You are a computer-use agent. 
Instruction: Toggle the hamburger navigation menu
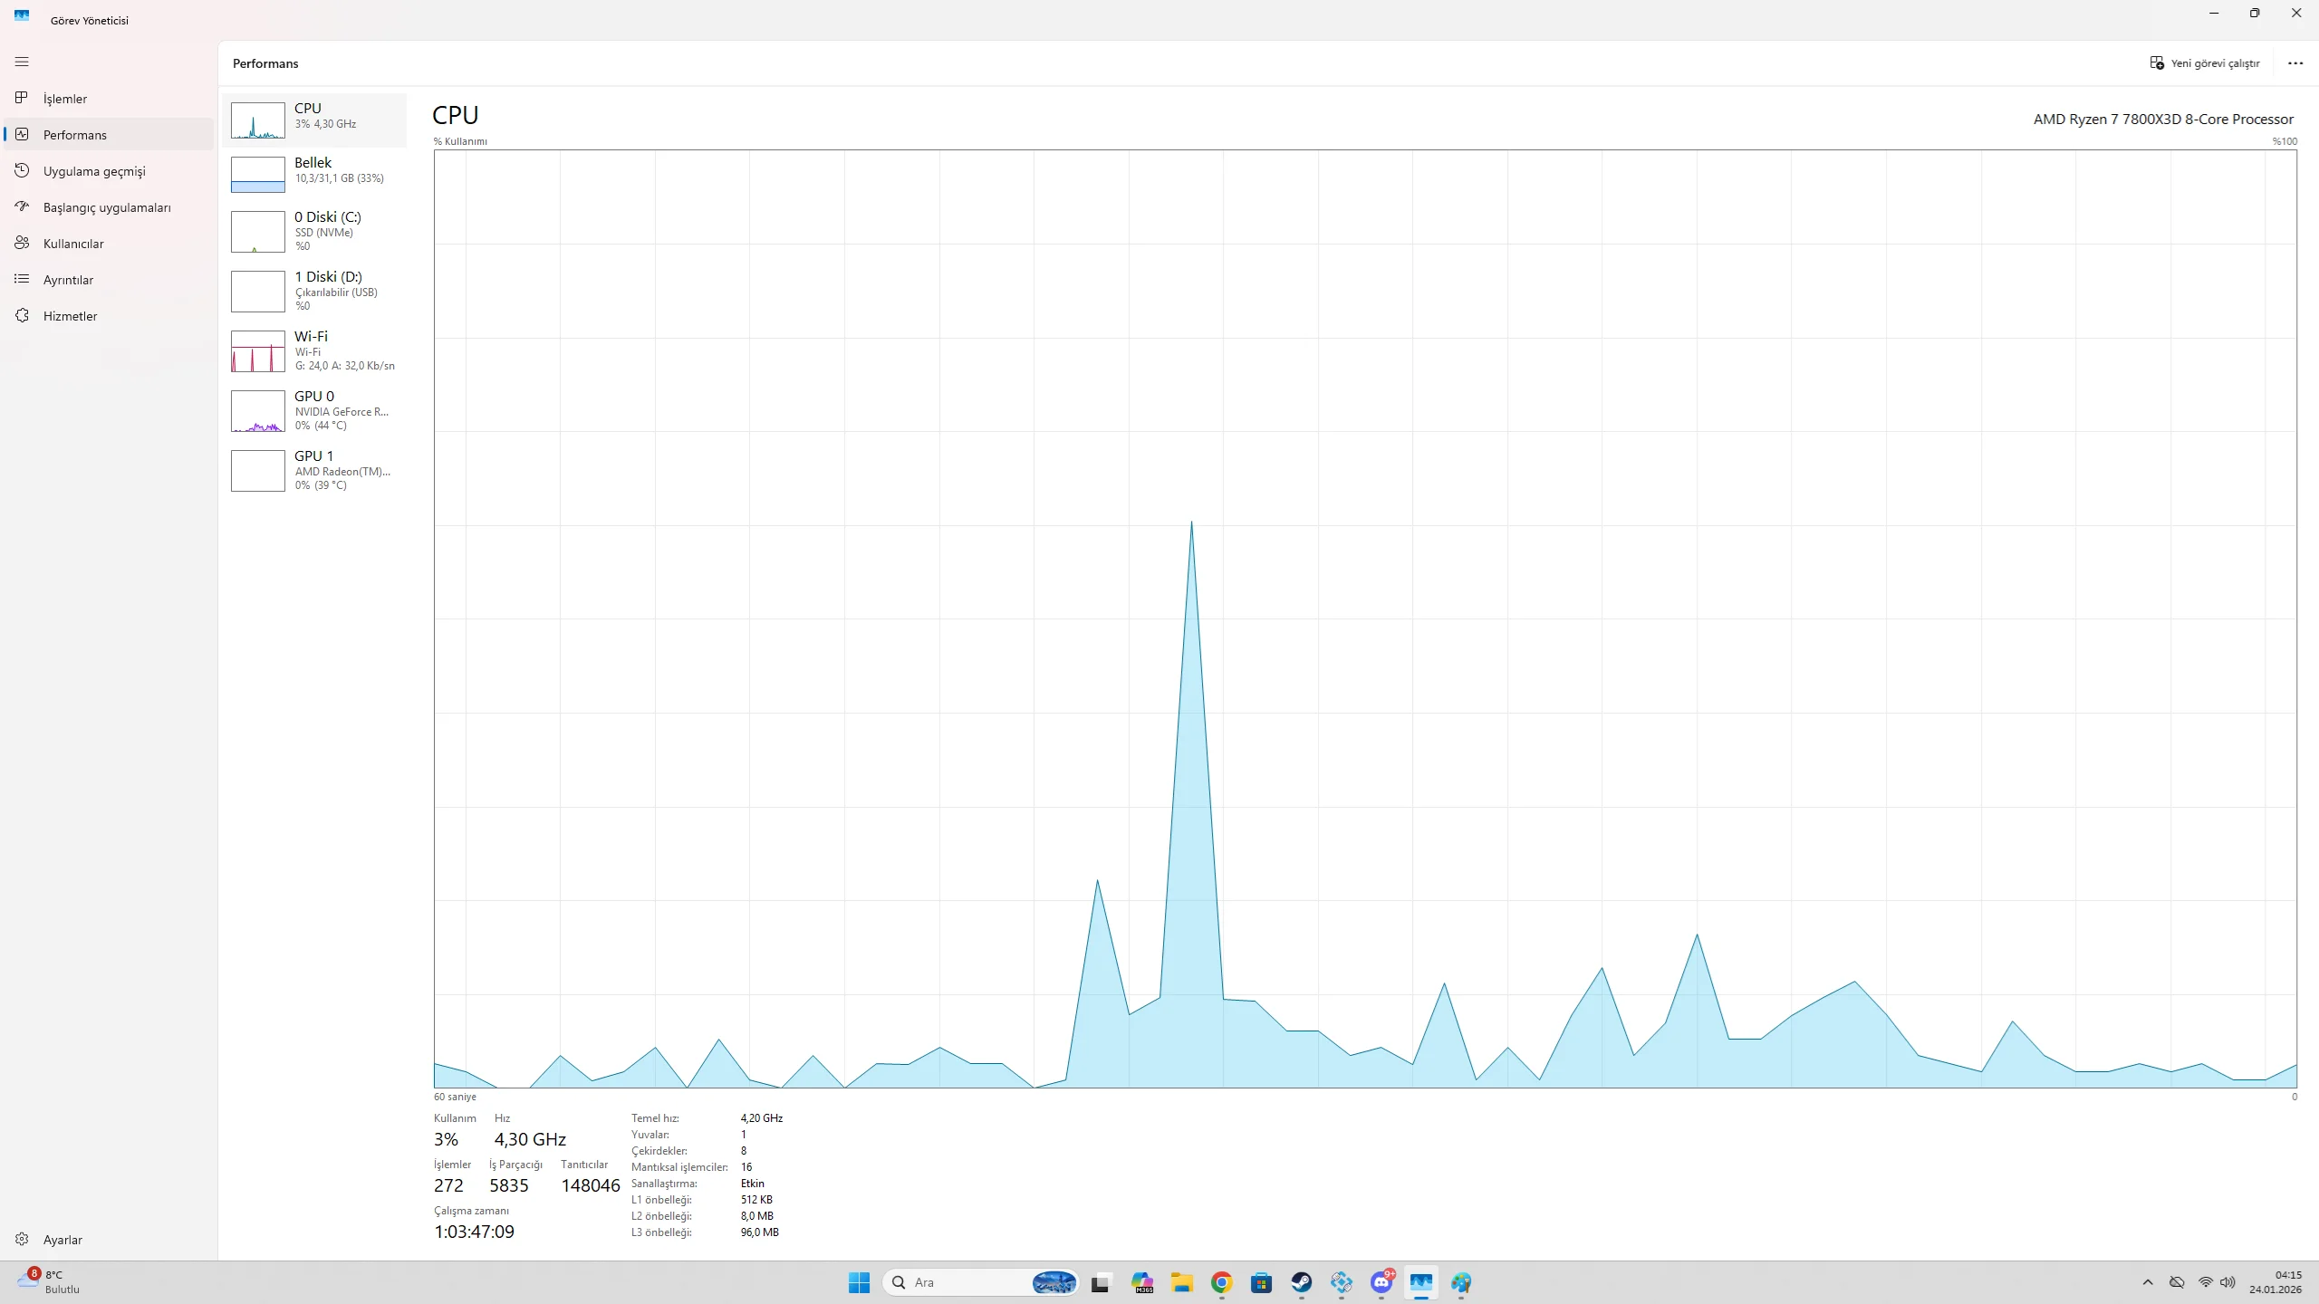(x=22, y=62)
